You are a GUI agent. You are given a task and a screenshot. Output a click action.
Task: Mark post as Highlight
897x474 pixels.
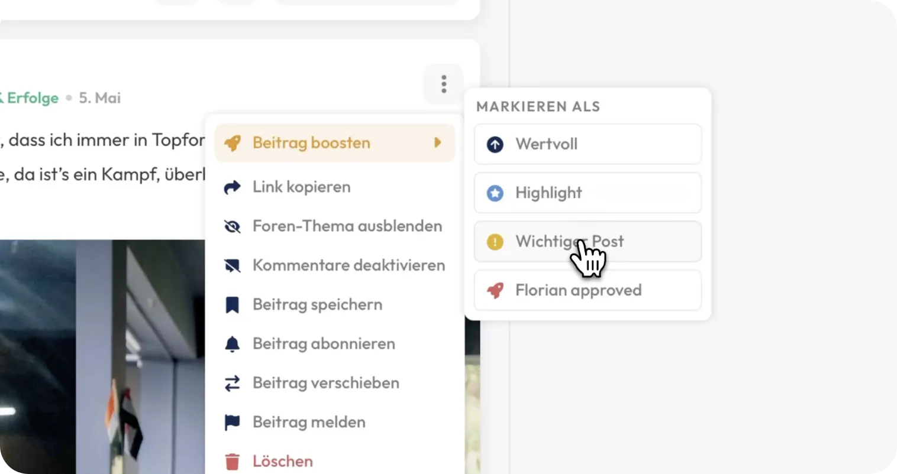[588, 193]
